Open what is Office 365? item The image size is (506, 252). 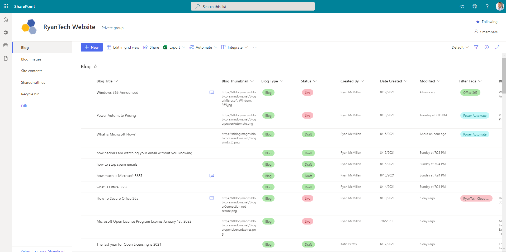point(112,187)
